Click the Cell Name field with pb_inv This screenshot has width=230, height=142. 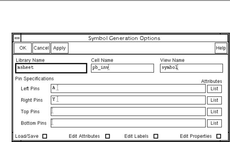[122, 68]
